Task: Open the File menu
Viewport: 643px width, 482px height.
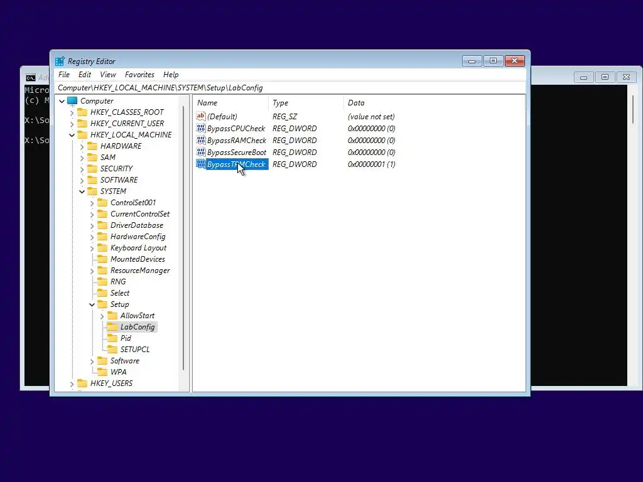Action: 64,75
